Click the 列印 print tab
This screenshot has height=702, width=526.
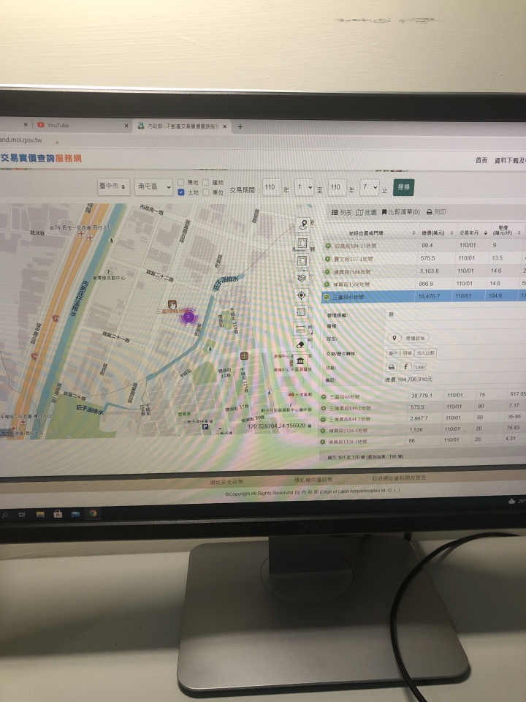click(436, 212)
